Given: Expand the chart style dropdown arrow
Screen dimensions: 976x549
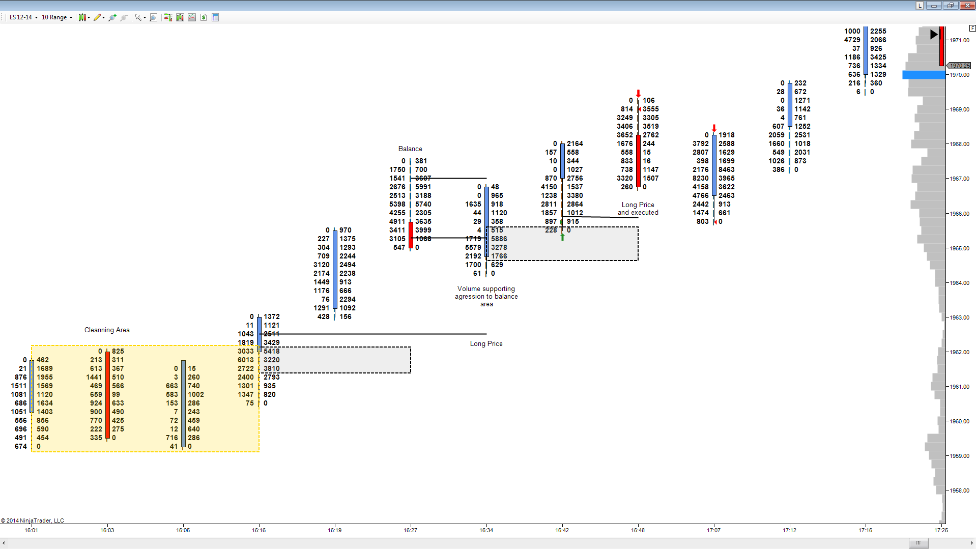Looking at the screenshot, I should (x=89, y=17).
